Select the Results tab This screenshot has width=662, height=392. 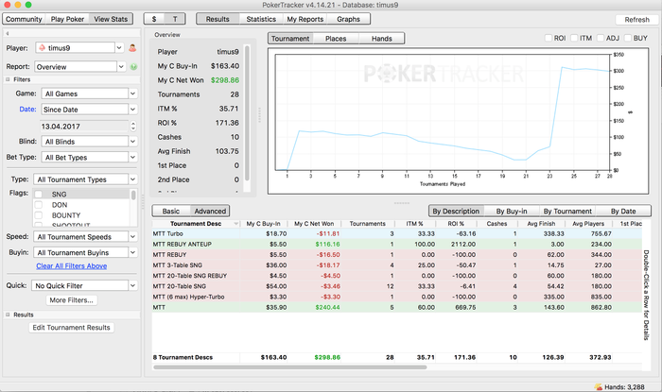(x=218, y=19)
